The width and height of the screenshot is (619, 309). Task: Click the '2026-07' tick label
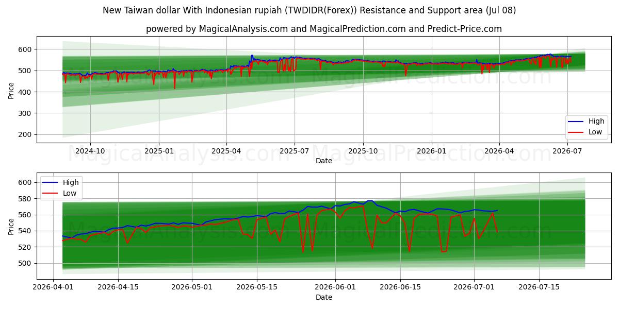[567, 151]
